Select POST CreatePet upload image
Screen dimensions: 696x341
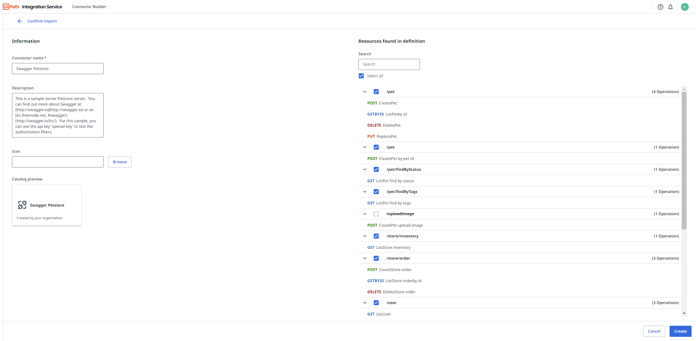point(395,225)
